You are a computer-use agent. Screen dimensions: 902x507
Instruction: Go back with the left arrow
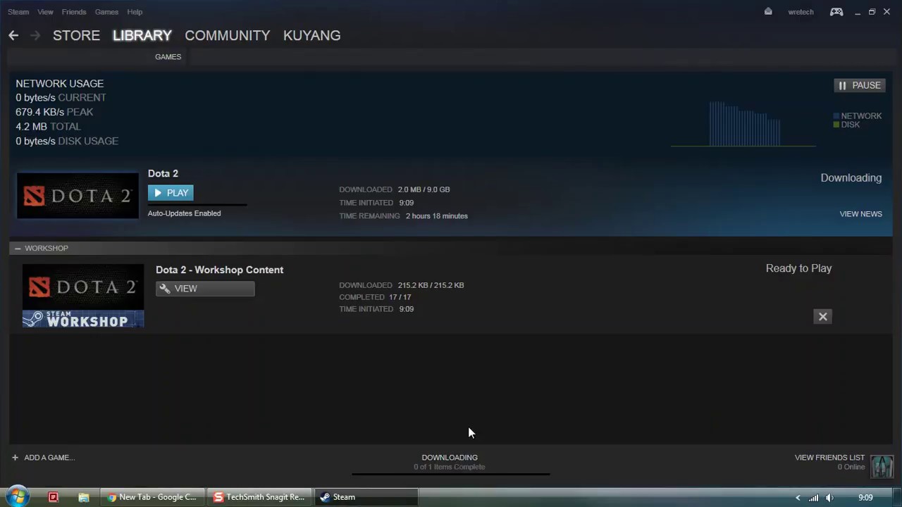[x=13, y=35]
